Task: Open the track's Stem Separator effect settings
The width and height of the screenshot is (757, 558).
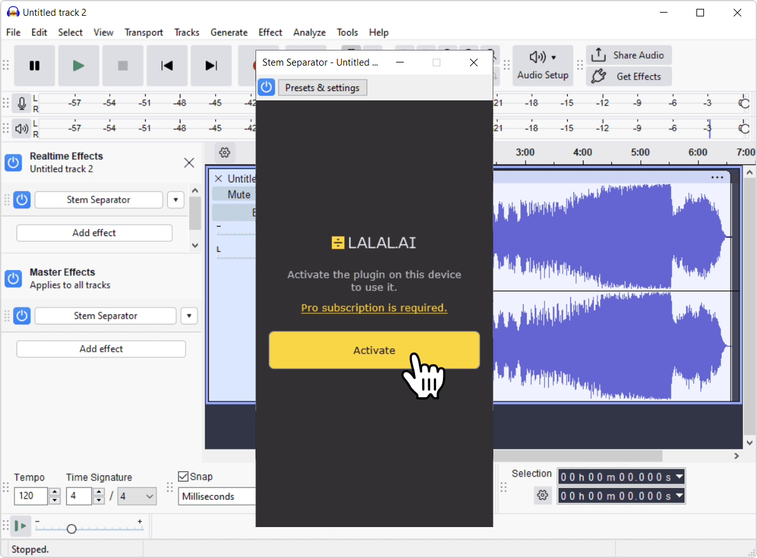Action: pos(98,200)
